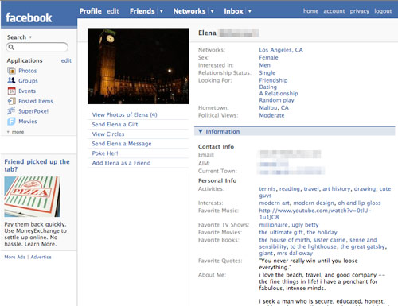The image size is (398, 306).
Task: Click the house of mirth book link
Action: pos(284,240)
